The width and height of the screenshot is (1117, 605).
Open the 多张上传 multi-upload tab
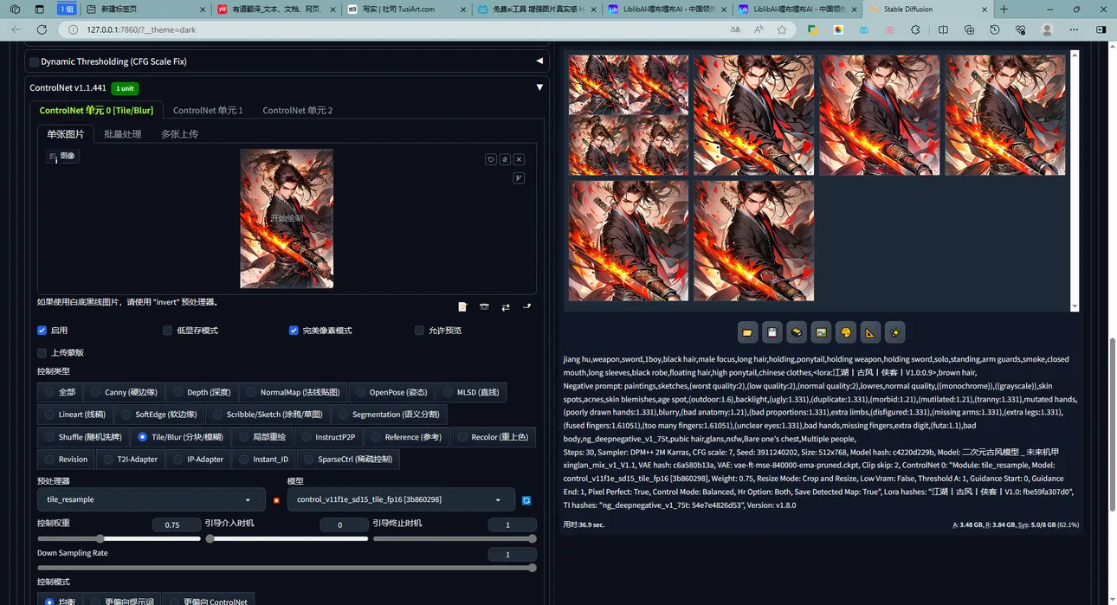[x=179, y=134]
